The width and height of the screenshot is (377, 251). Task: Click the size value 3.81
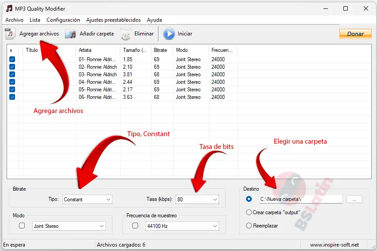pos(128,74)
